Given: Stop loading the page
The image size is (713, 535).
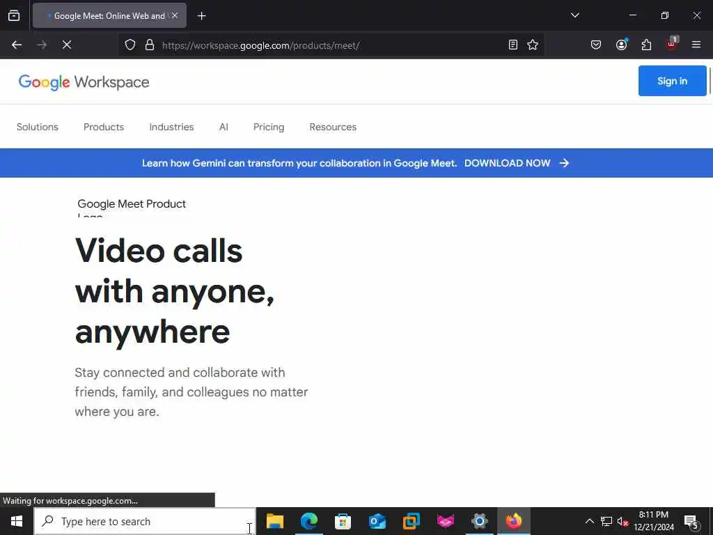Looking at the screenshot, I should click(67, 45).
